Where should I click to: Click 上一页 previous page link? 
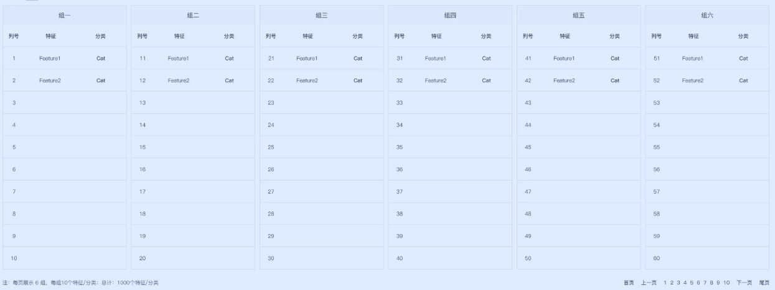[649, 283]
